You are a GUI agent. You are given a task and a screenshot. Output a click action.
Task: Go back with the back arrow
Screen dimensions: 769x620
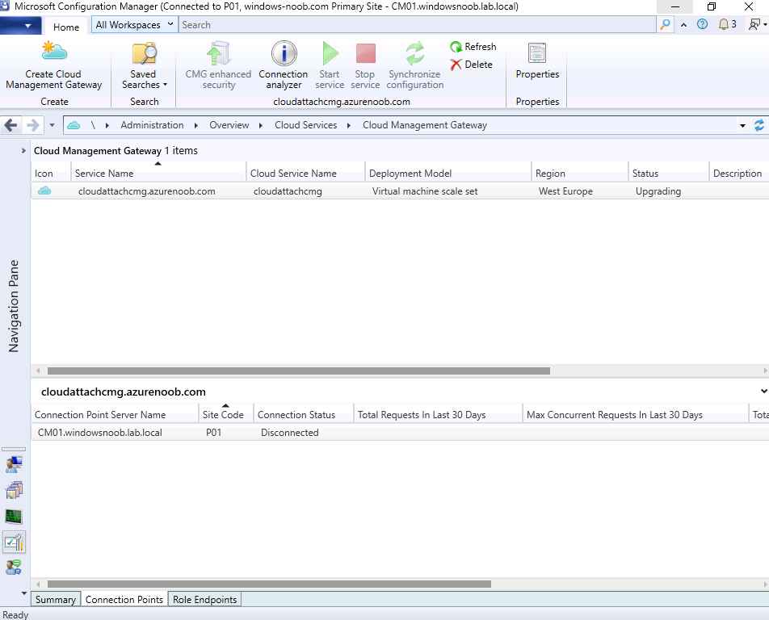[x=11, y=125]
